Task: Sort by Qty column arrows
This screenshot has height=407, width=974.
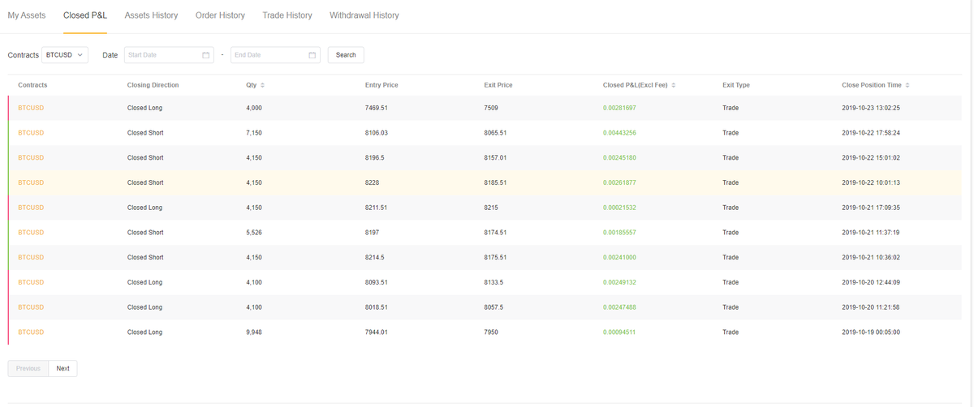Action: [262, 85]
